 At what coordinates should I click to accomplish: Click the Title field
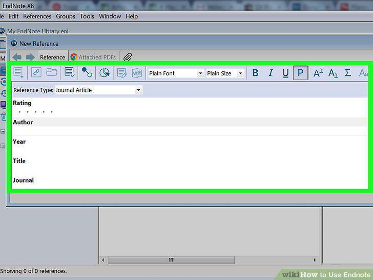point(190,169)
